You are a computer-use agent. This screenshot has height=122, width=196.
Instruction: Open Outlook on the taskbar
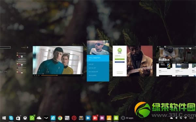tap(88, 118)
